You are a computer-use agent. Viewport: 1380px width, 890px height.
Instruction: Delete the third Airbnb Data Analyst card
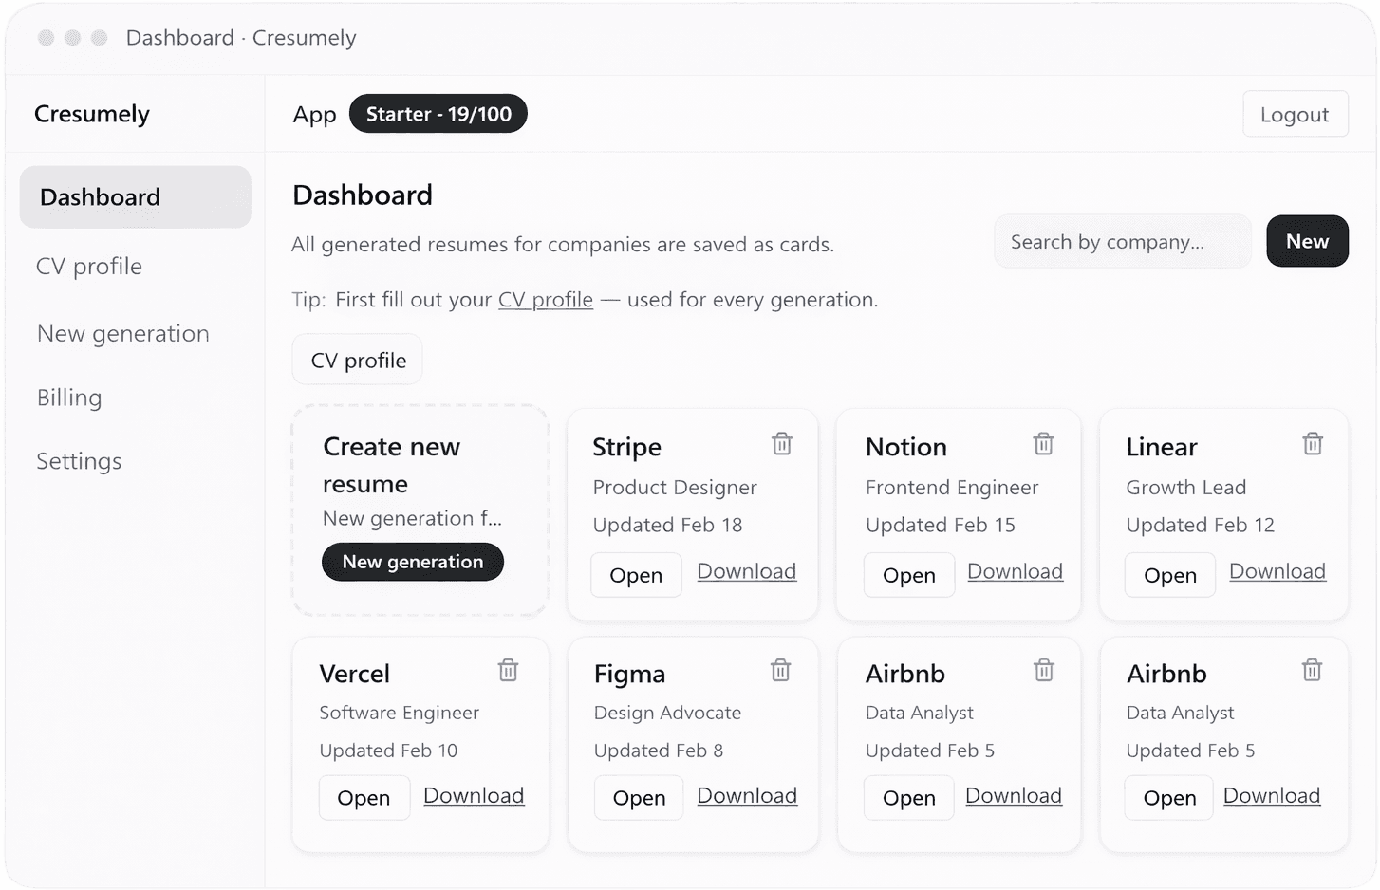pyautogui.click(x=1043, y=670)
